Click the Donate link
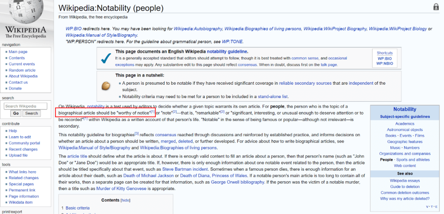Screen dimensions: 444x214 (x=15, y=88)
